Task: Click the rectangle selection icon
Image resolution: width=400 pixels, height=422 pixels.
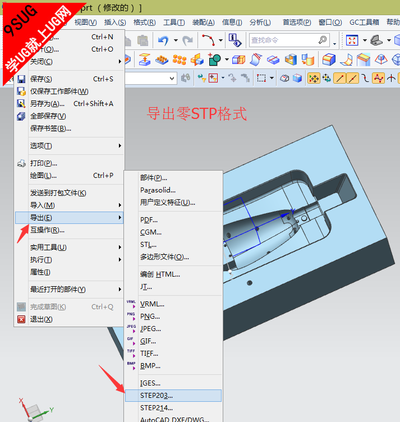Action: (261, 79)
